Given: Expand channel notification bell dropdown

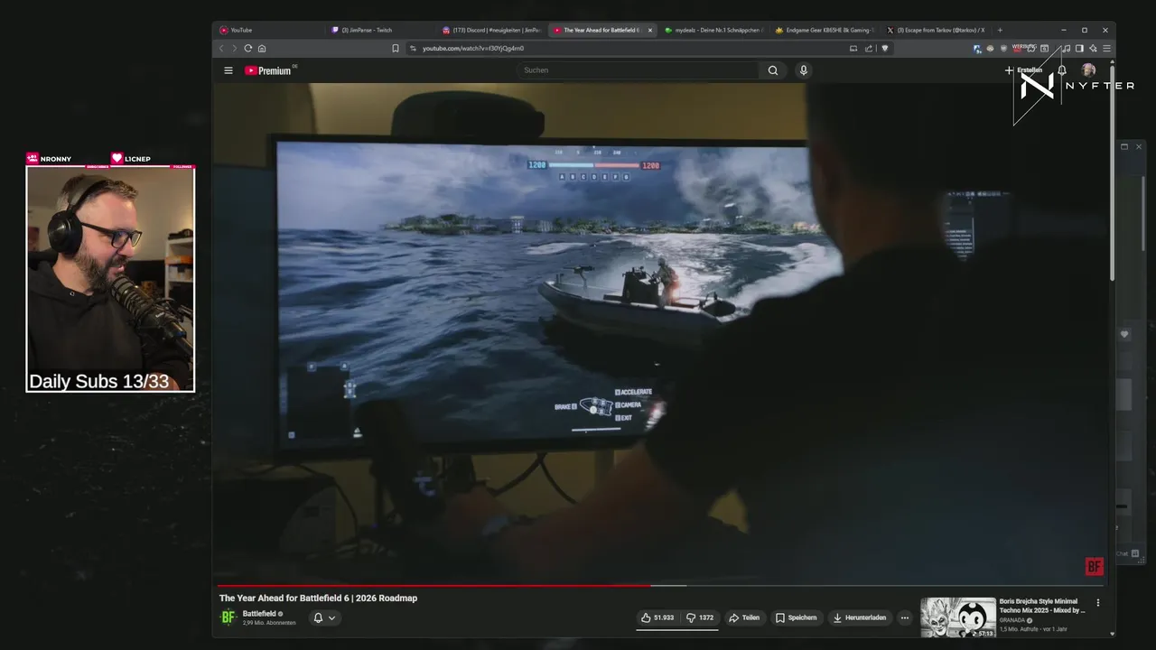Looking at the screenshot, I should point(324,618).
